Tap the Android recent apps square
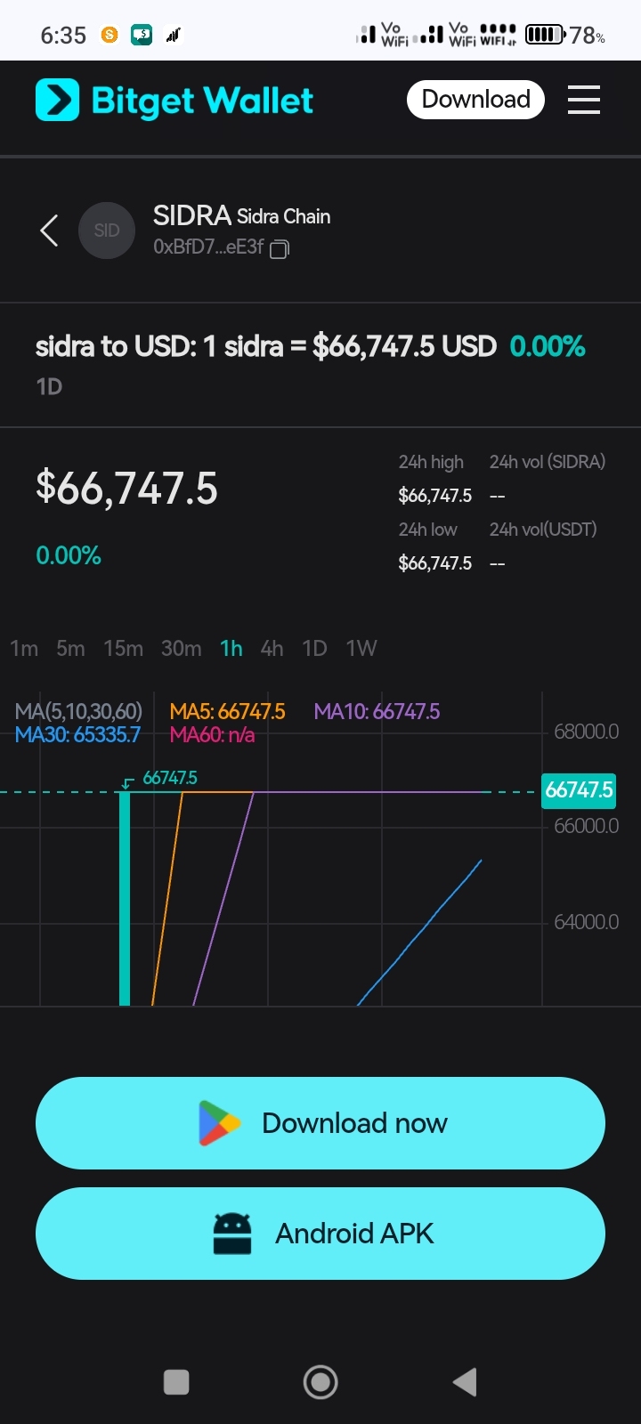 (176, 1382)
